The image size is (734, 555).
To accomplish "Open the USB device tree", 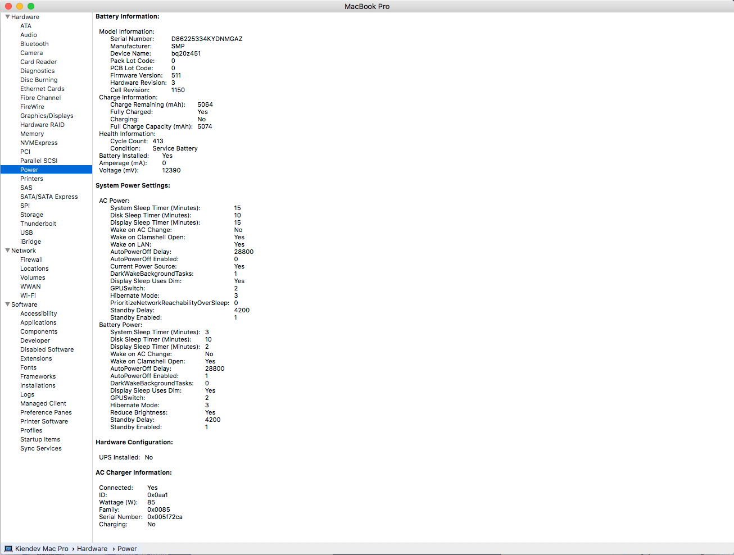I will (26, 233).
